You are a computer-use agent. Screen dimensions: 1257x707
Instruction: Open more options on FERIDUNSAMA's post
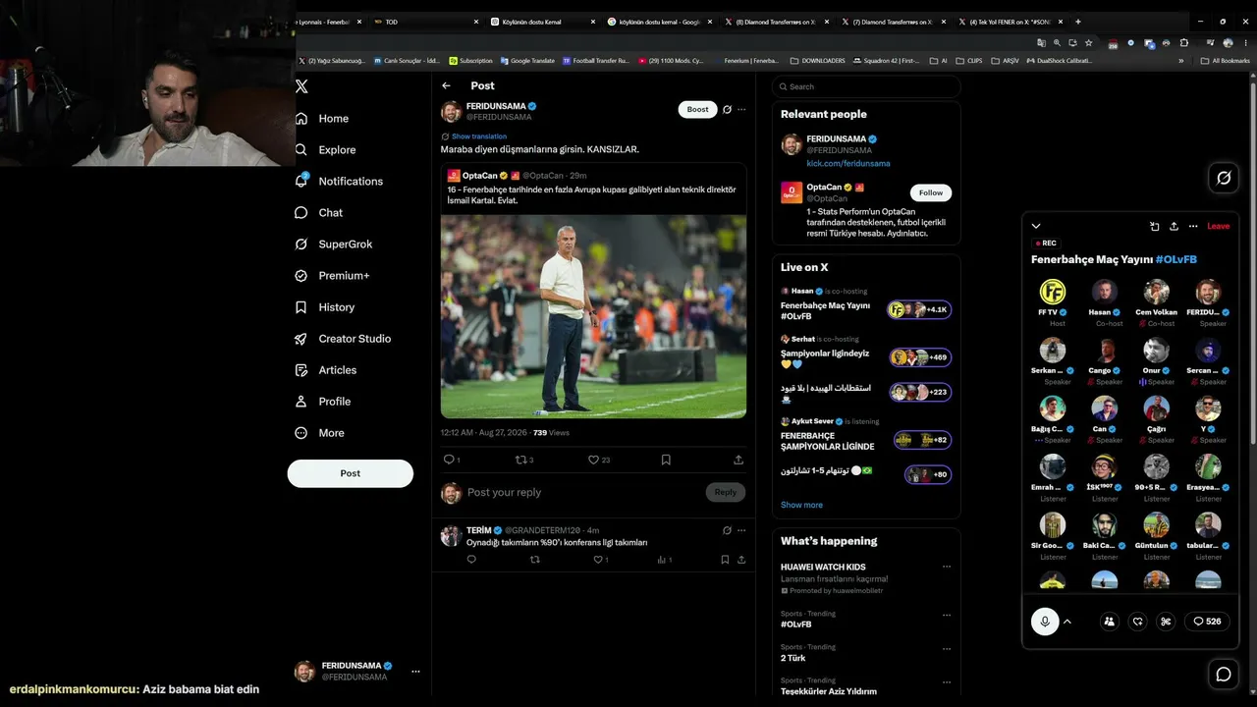coord(741,110)
